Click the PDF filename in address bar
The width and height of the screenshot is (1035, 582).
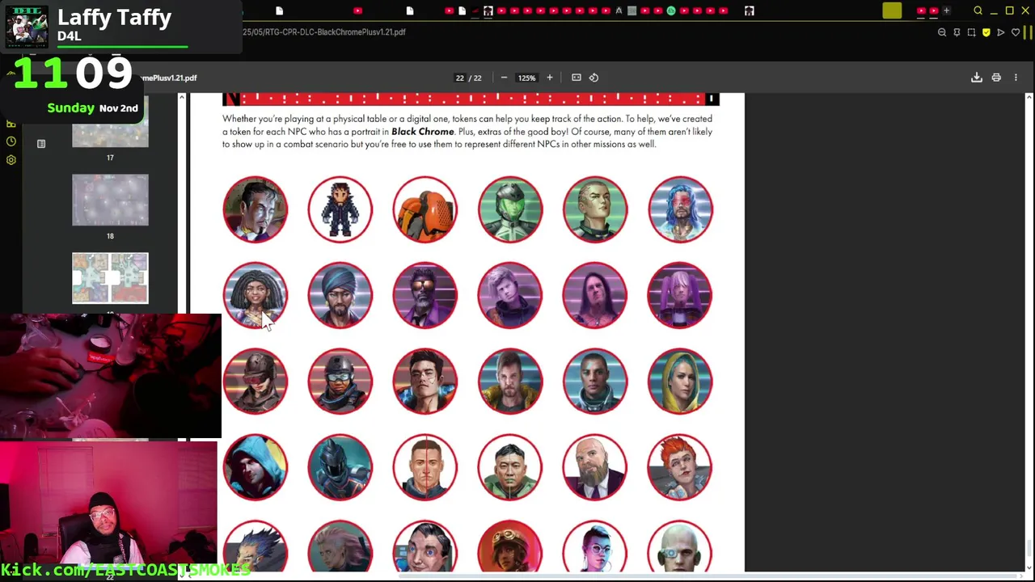[323, 32]
